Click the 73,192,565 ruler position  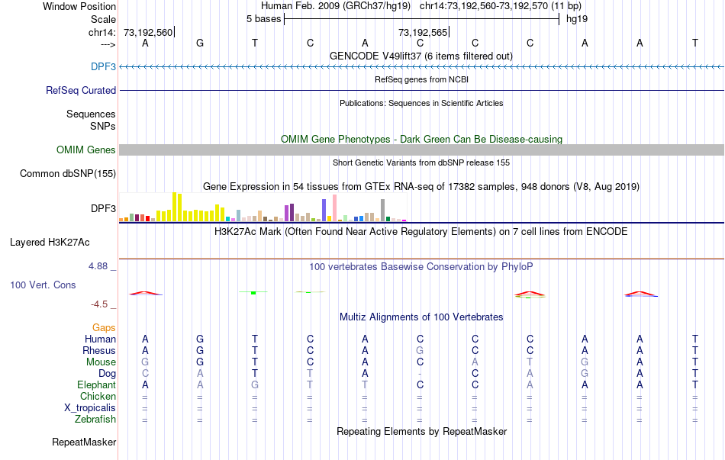click(x=423, y=32)
